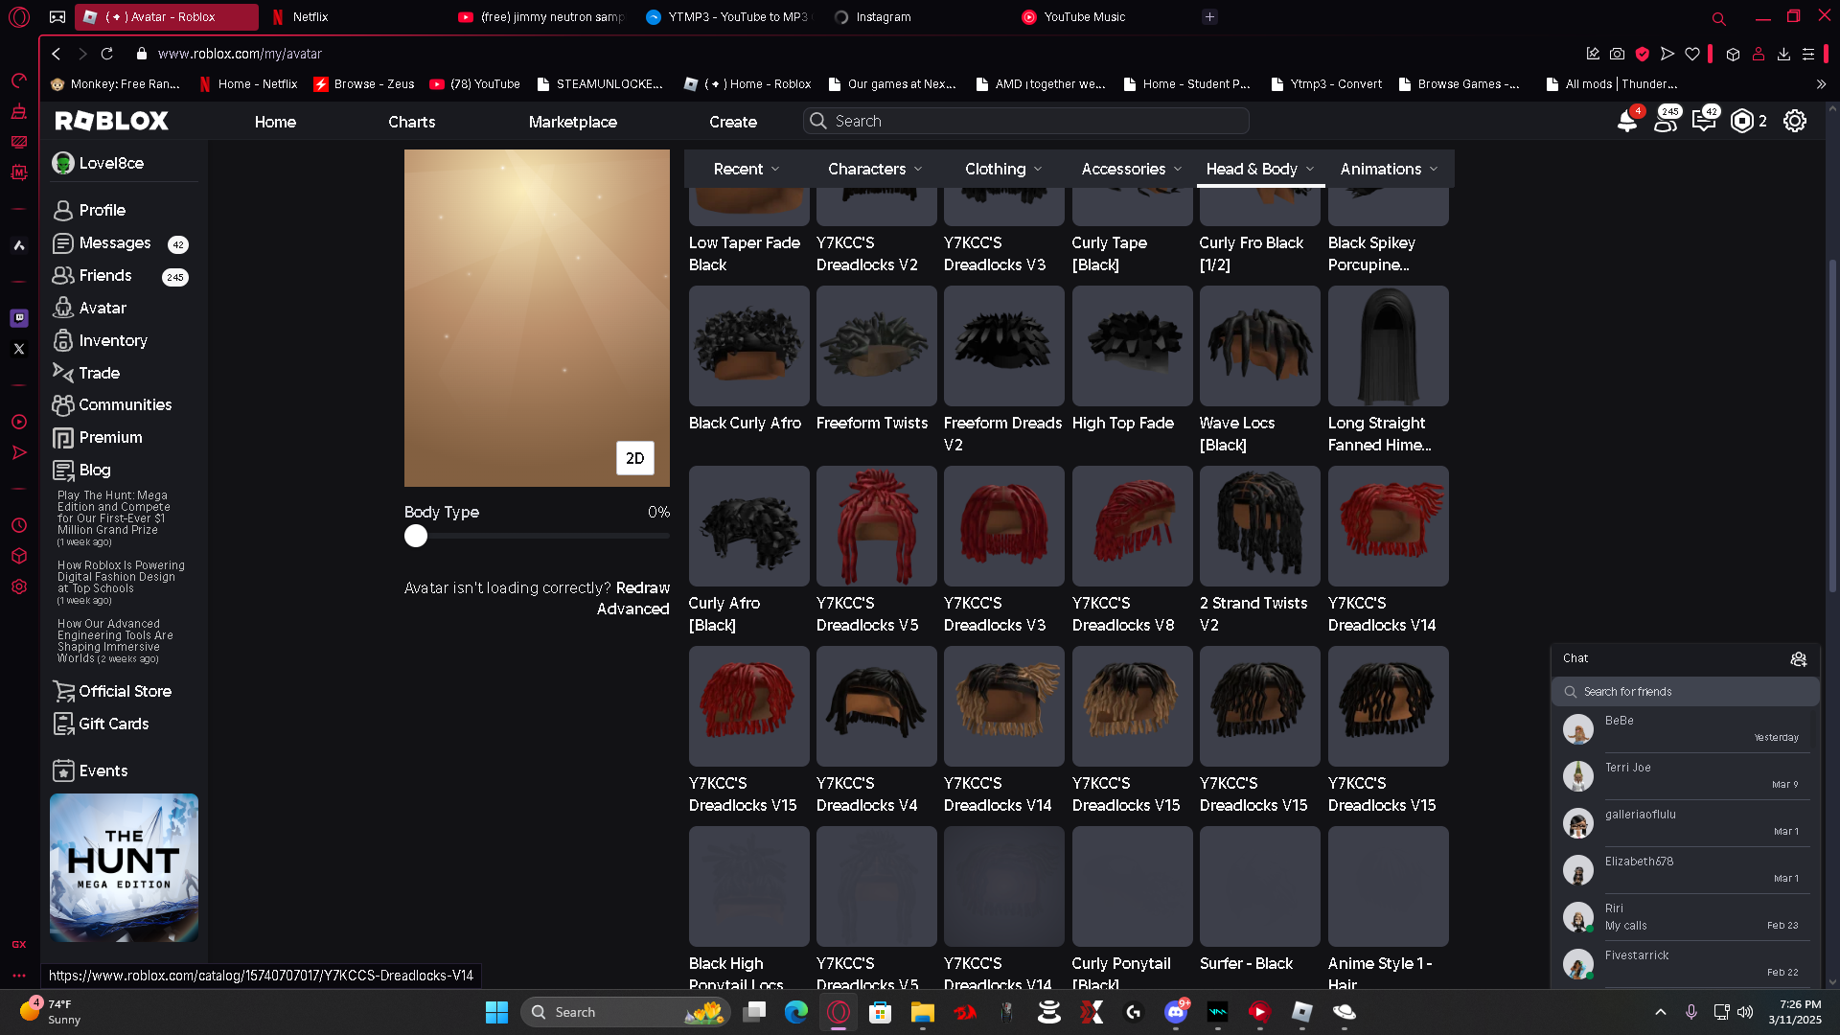The height and width of the screenshot is (1035, 1840).
Task: Open the Roblox notifications bell
Action: (x=1626, y=122)
